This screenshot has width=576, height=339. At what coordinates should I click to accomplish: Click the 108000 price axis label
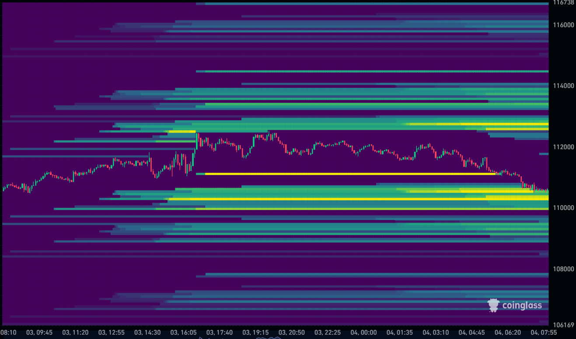coord(564,269)
